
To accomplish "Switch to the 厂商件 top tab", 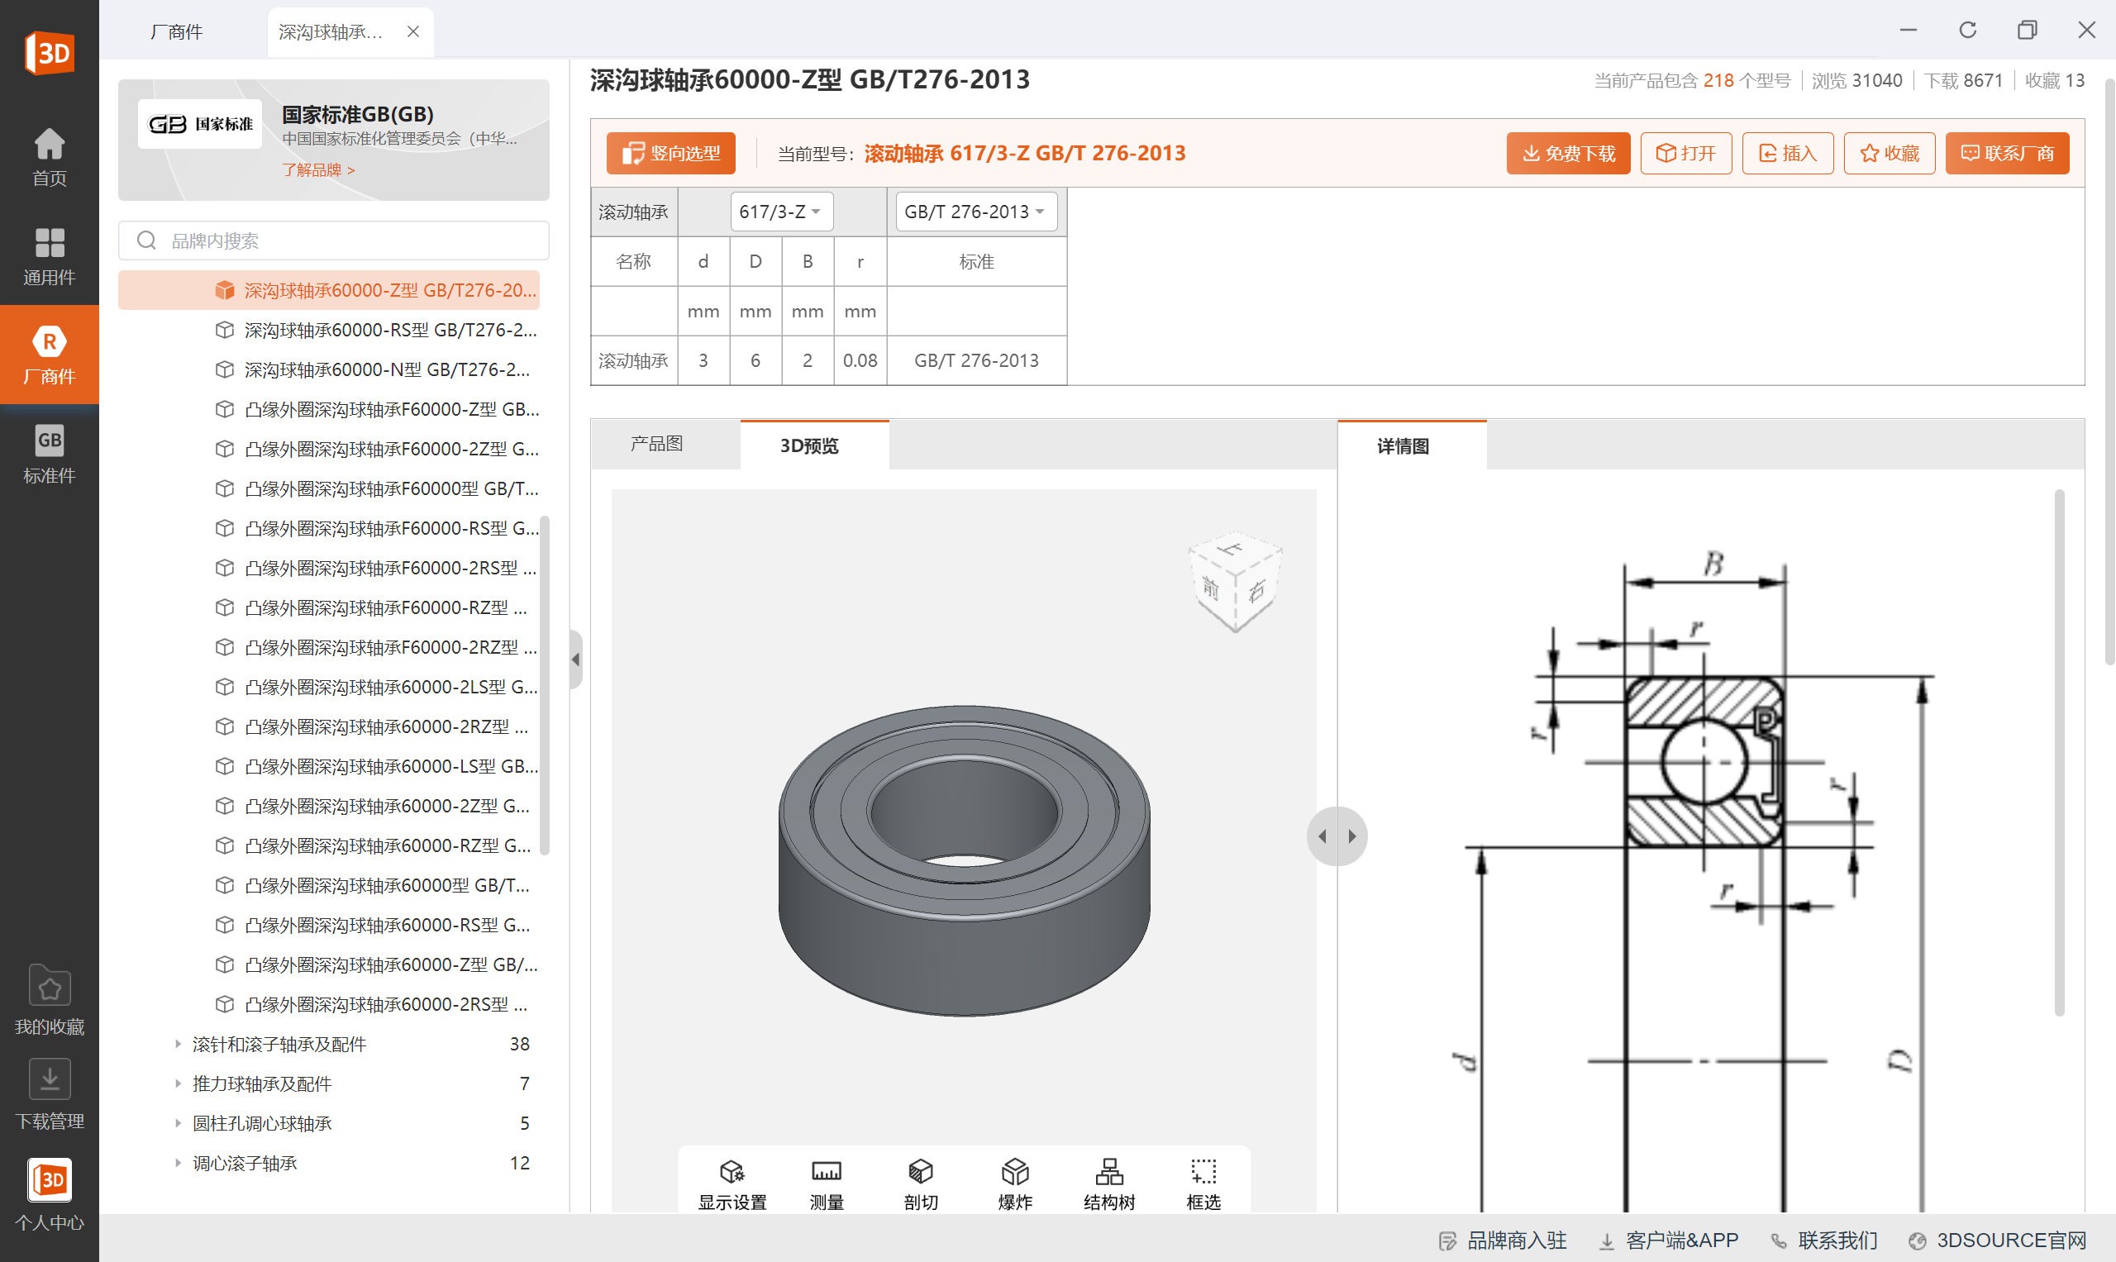I will coord(176,32).
